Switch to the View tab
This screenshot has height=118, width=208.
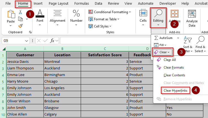128,4
